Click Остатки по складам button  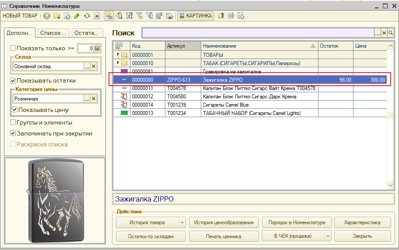(150, 236)
